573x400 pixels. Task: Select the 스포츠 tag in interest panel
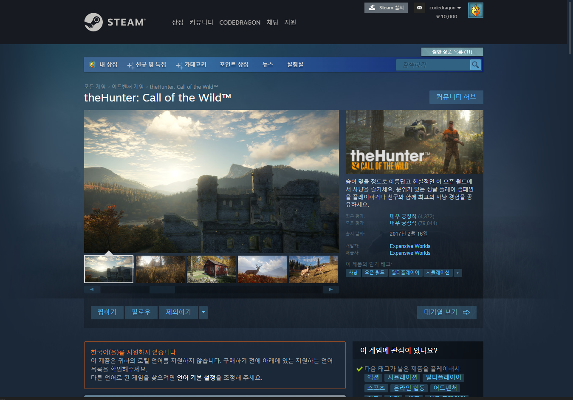376,388
